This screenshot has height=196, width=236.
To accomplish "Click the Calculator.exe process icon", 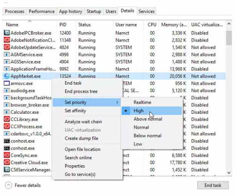I will [x=7, y=112].
